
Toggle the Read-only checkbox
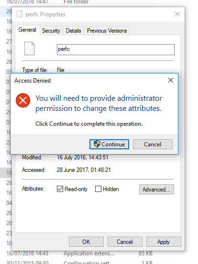(x=60, y=189)
